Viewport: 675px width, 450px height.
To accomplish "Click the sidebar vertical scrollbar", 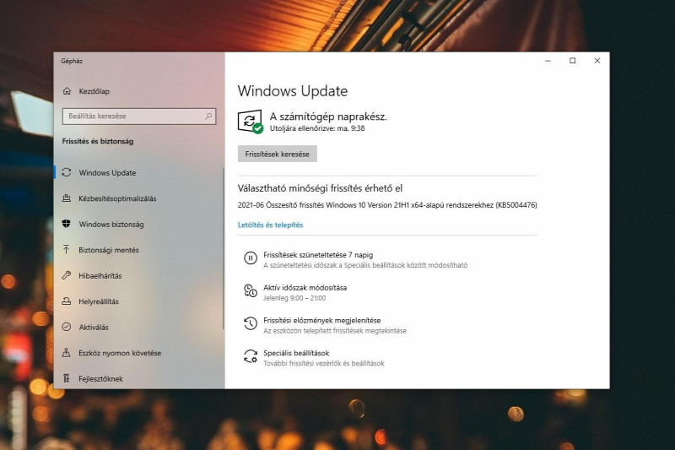I will [x=223, y=248].
